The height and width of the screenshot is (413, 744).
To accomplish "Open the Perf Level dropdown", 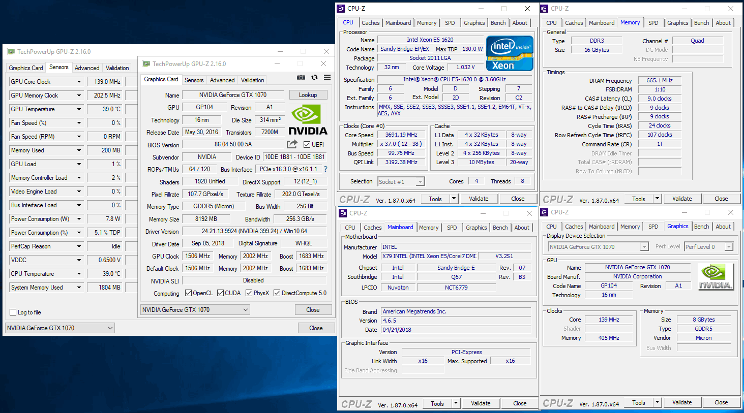I will click(x=709, y=247).
